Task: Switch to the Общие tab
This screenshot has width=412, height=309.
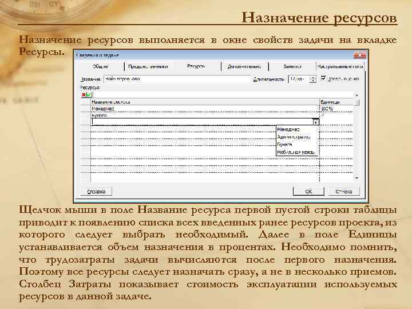Action: [x=100, y=66]
